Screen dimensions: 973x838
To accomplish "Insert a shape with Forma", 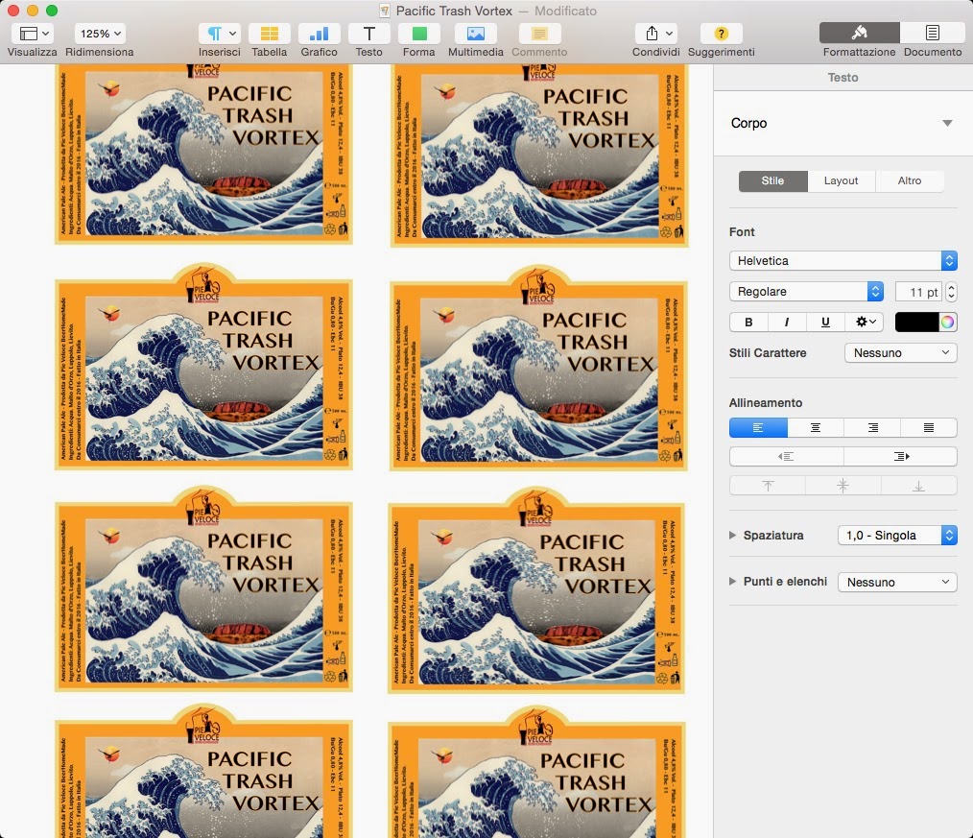I will [419, 34].
